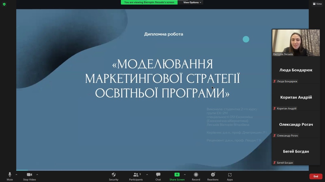Expand video options arrow next to Stop Video
Viewport: 325px width, 182px height.
(37, 174)
